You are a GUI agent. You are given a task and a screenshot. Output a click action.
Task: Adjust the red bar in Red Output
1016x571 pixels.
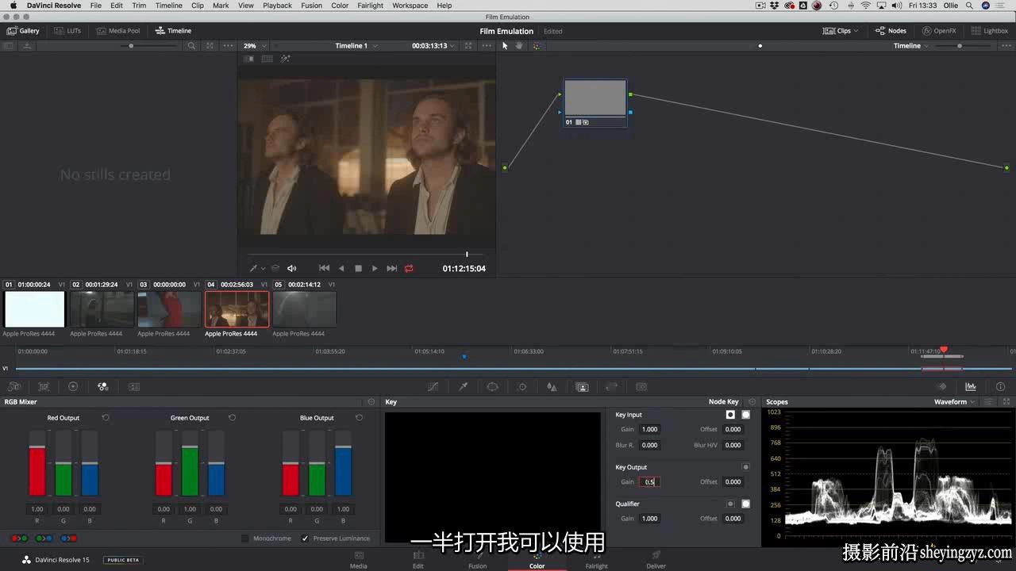(x=37, y=472)
